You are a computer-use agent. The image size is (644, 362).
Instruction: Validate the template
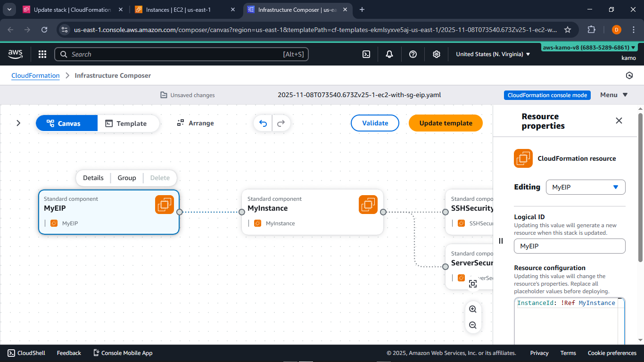375,123
